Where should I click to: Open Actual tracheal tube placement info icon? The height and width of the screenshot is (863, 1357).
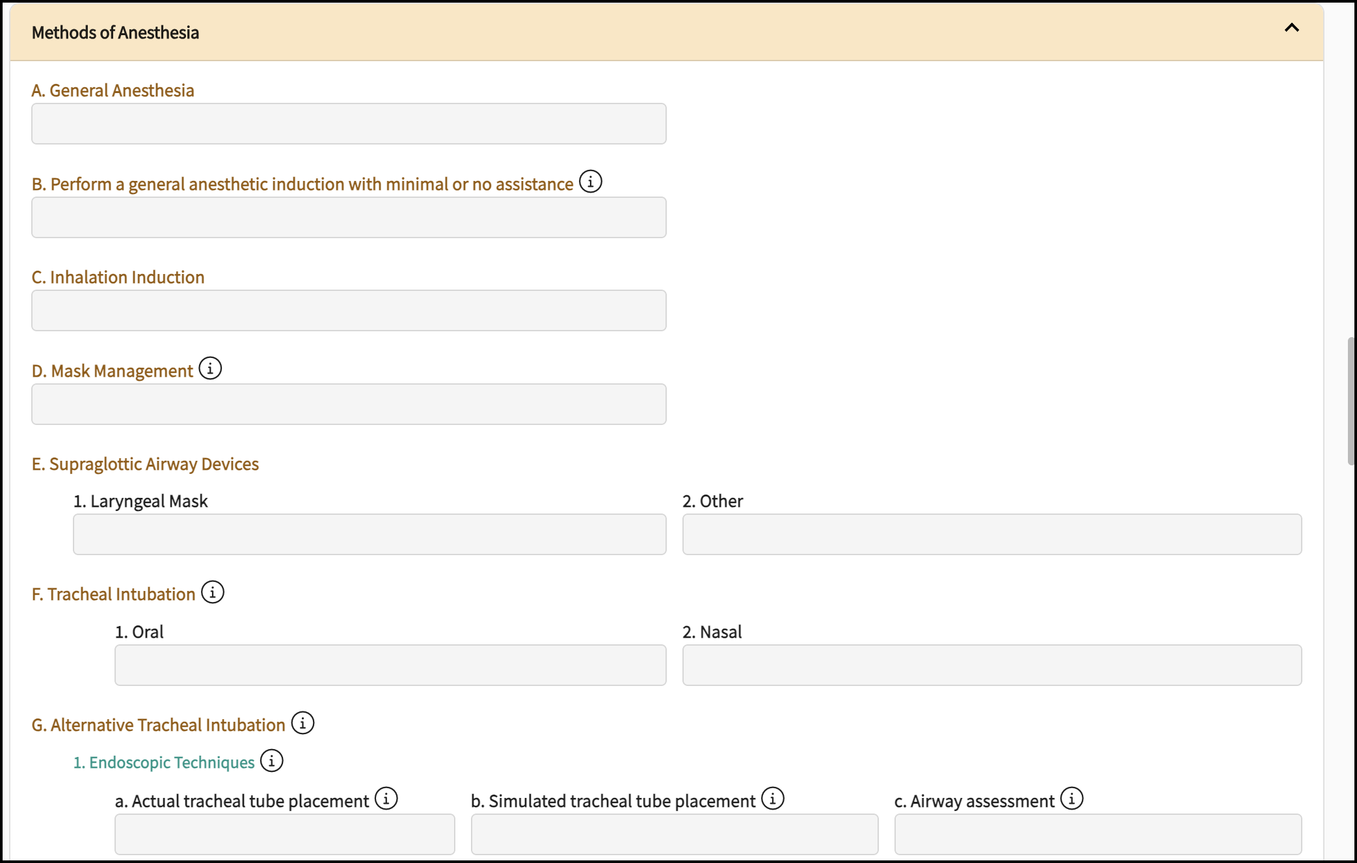coord(386,799)
